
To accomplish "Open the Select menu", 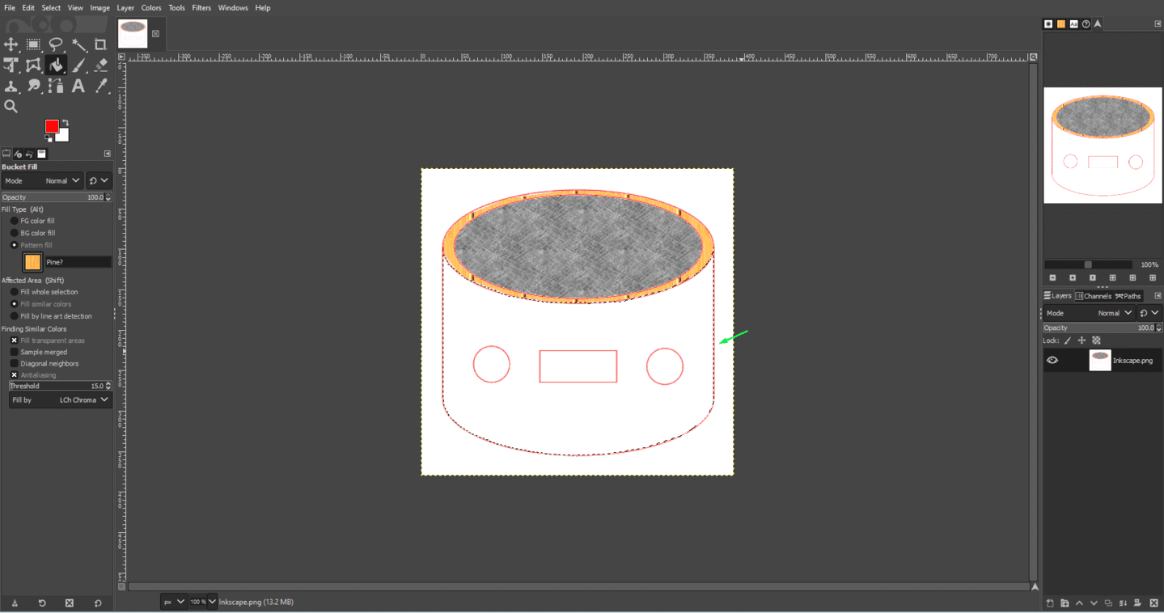I will pyautogui.click(x=51, y=7).
